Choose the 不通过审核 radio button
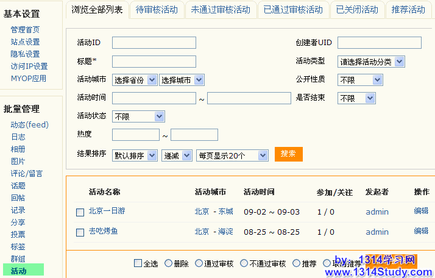This screenshot has height=278, width=435. pyautogui.click(x=244, y=263)
